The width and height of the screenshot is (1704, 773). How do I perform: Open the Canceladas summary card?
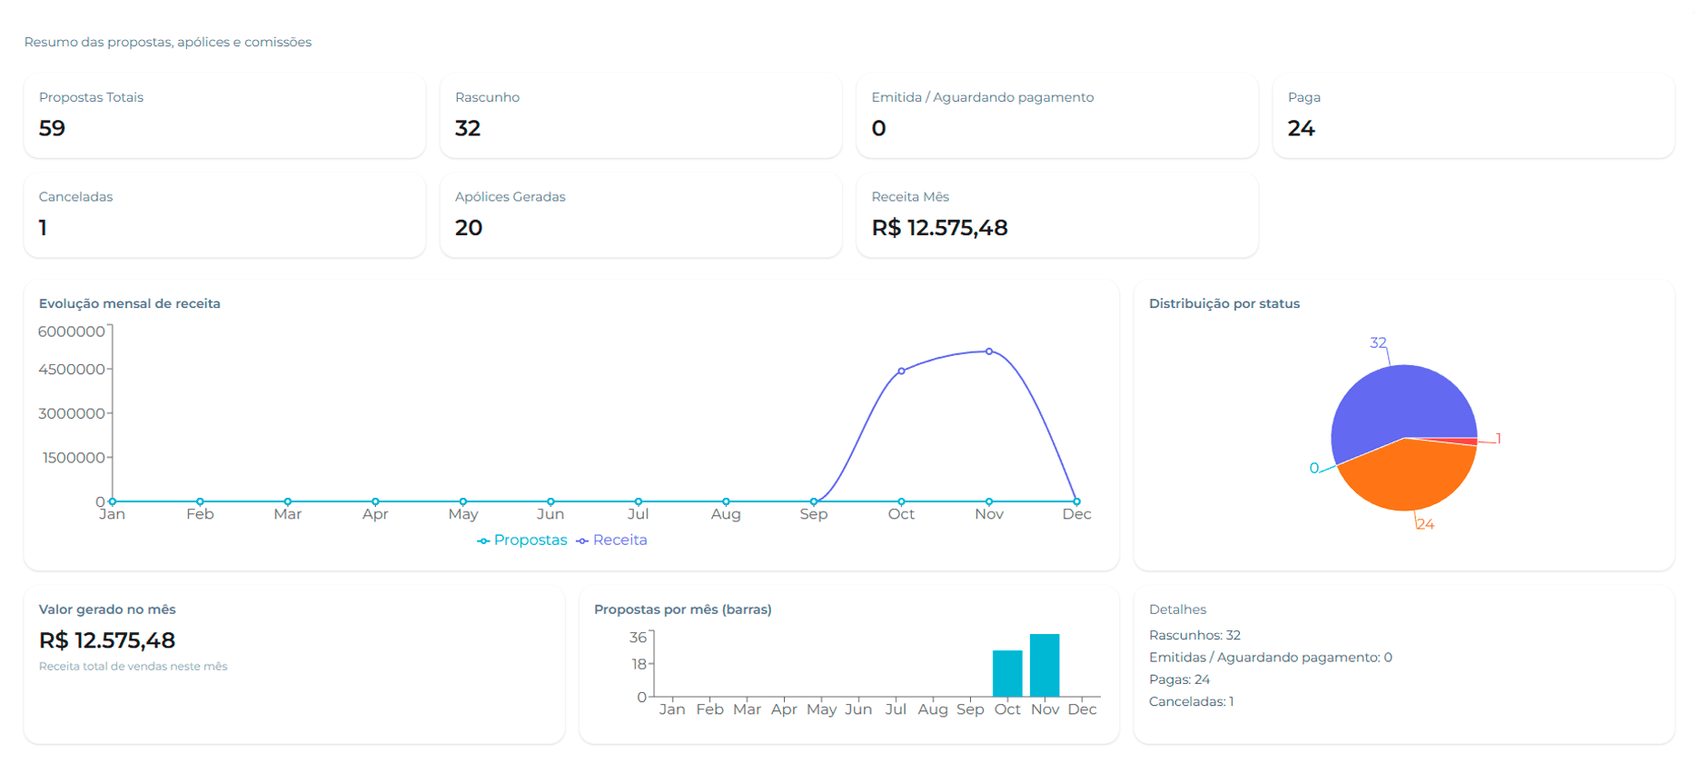click(224, 214)
